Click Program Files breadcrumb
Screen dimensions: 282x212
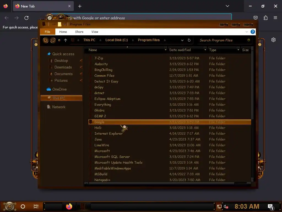click(x=149, y=40)
